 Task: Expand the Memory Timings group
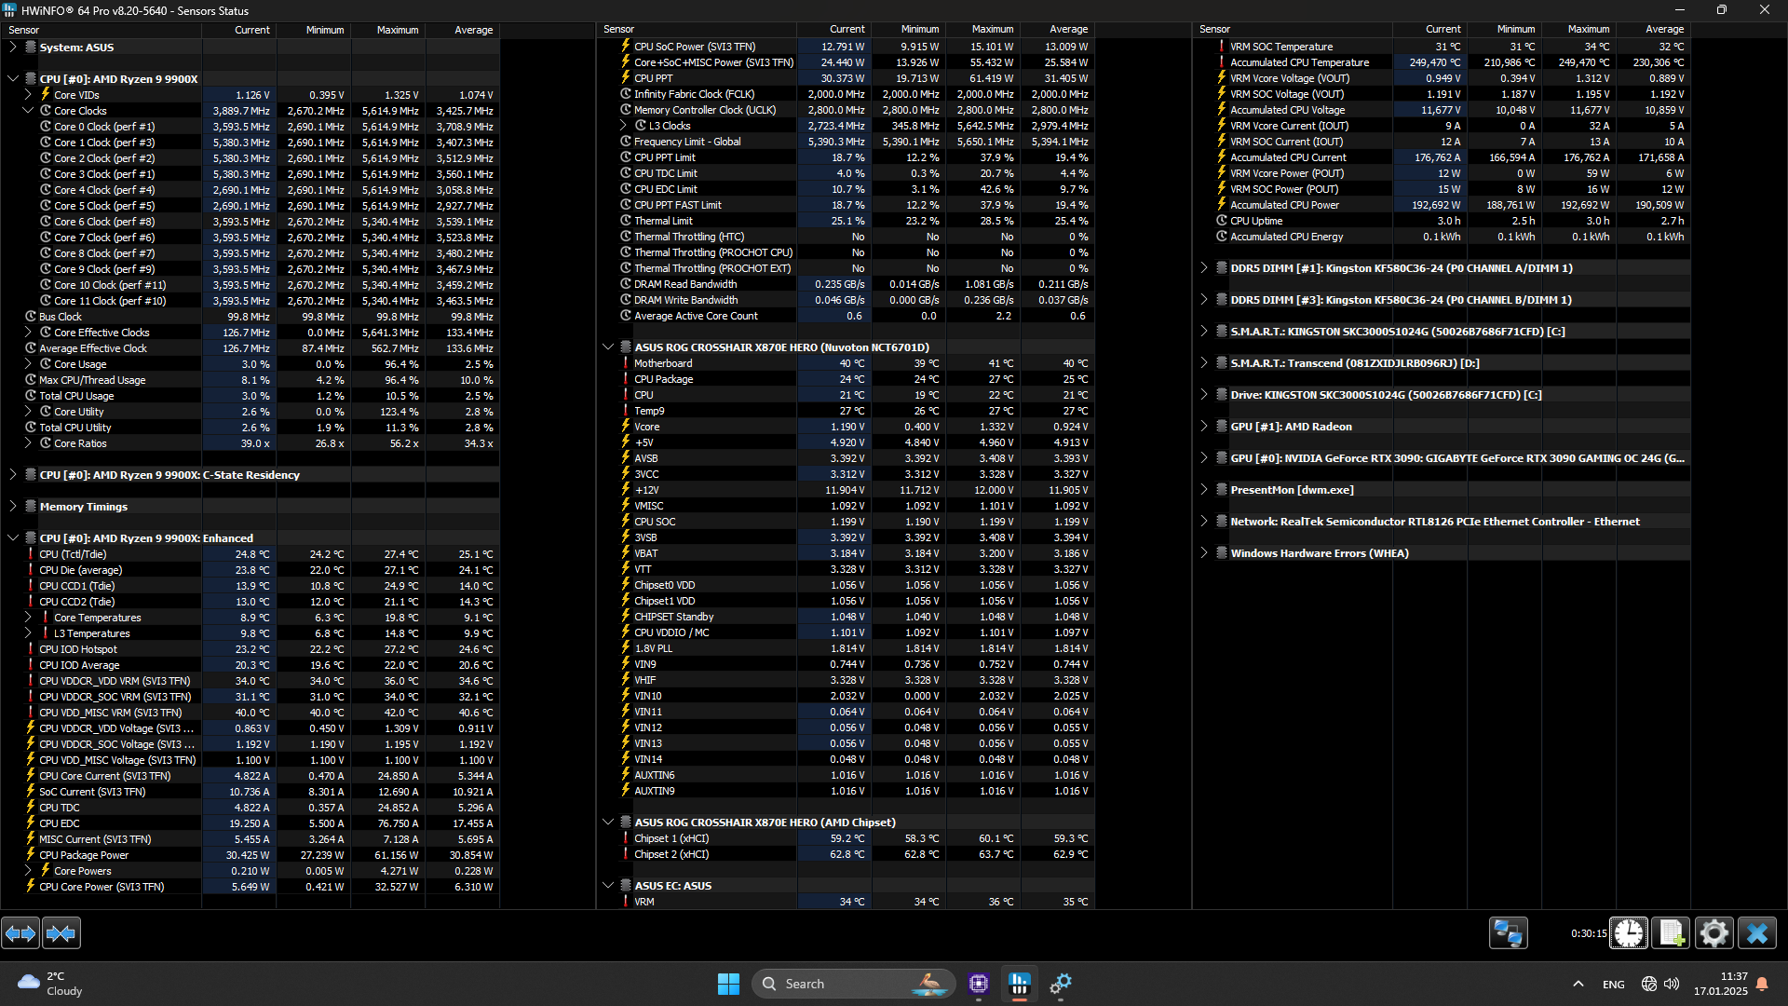point(13,506)
